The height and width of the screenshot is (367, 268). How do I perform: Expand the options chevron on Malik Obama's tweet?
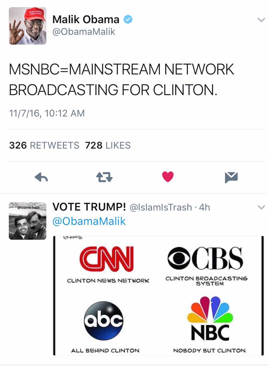[261, 20]
